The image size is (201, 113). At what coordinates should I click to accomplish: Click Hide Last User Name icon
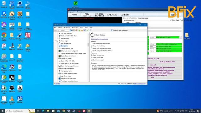click(59, 71)
